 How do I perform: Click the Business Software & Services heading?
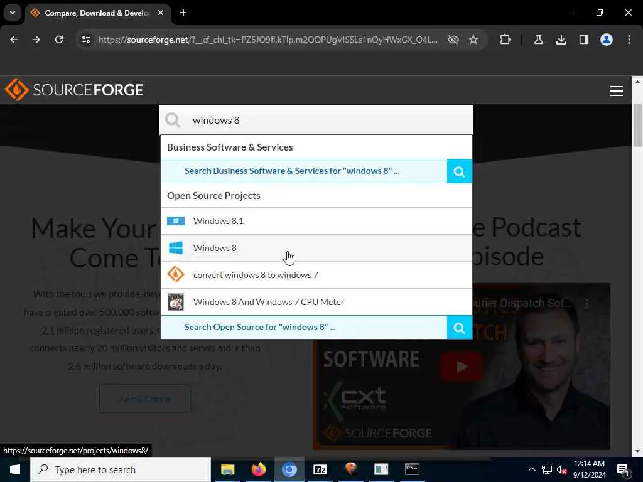(230, 147)
